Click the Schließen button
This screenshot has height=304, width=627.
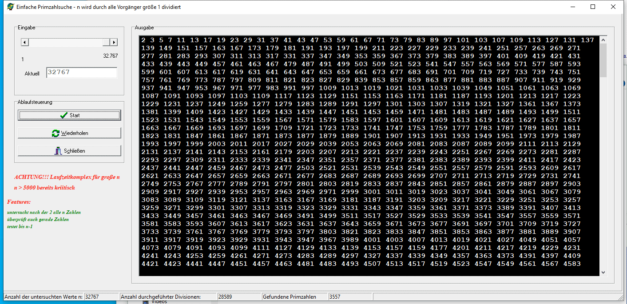(x=69, y=151)
